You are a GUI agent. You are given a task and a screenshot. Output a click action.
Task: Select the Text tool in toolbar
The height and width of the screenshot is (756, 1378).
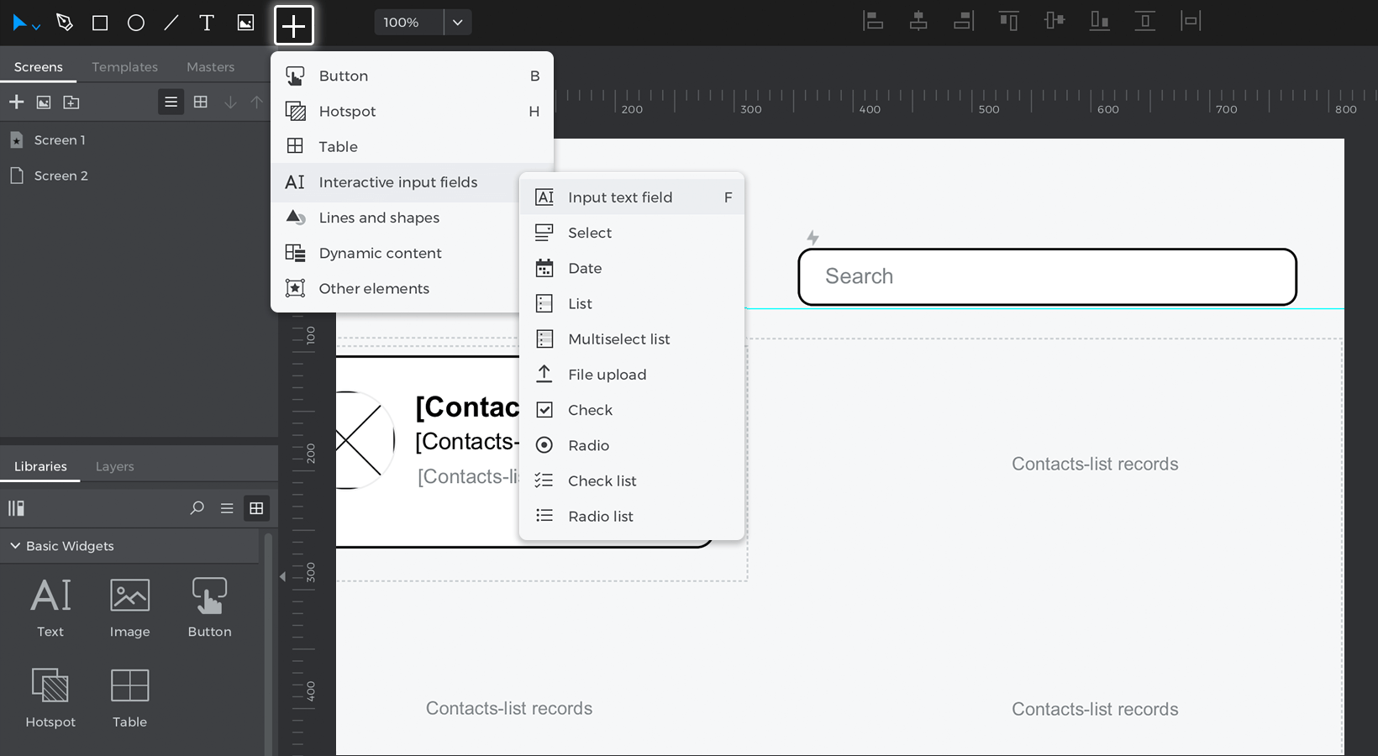pos(207,23)
